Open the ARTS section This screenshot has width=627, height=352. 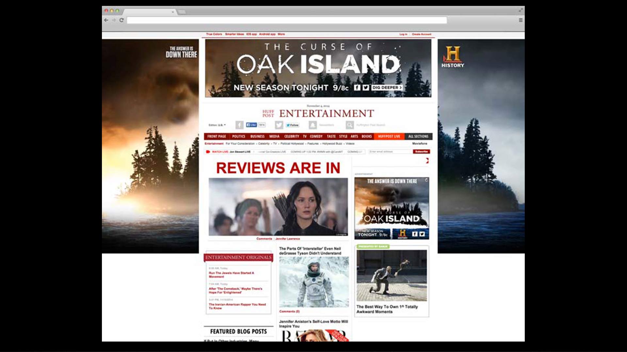[x=354, y=137]
